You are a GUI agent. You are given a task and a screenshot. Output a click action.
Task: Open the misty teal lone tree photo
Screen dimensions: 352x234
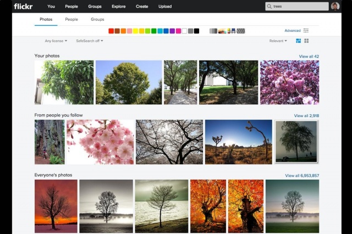[x=292, y=206]
